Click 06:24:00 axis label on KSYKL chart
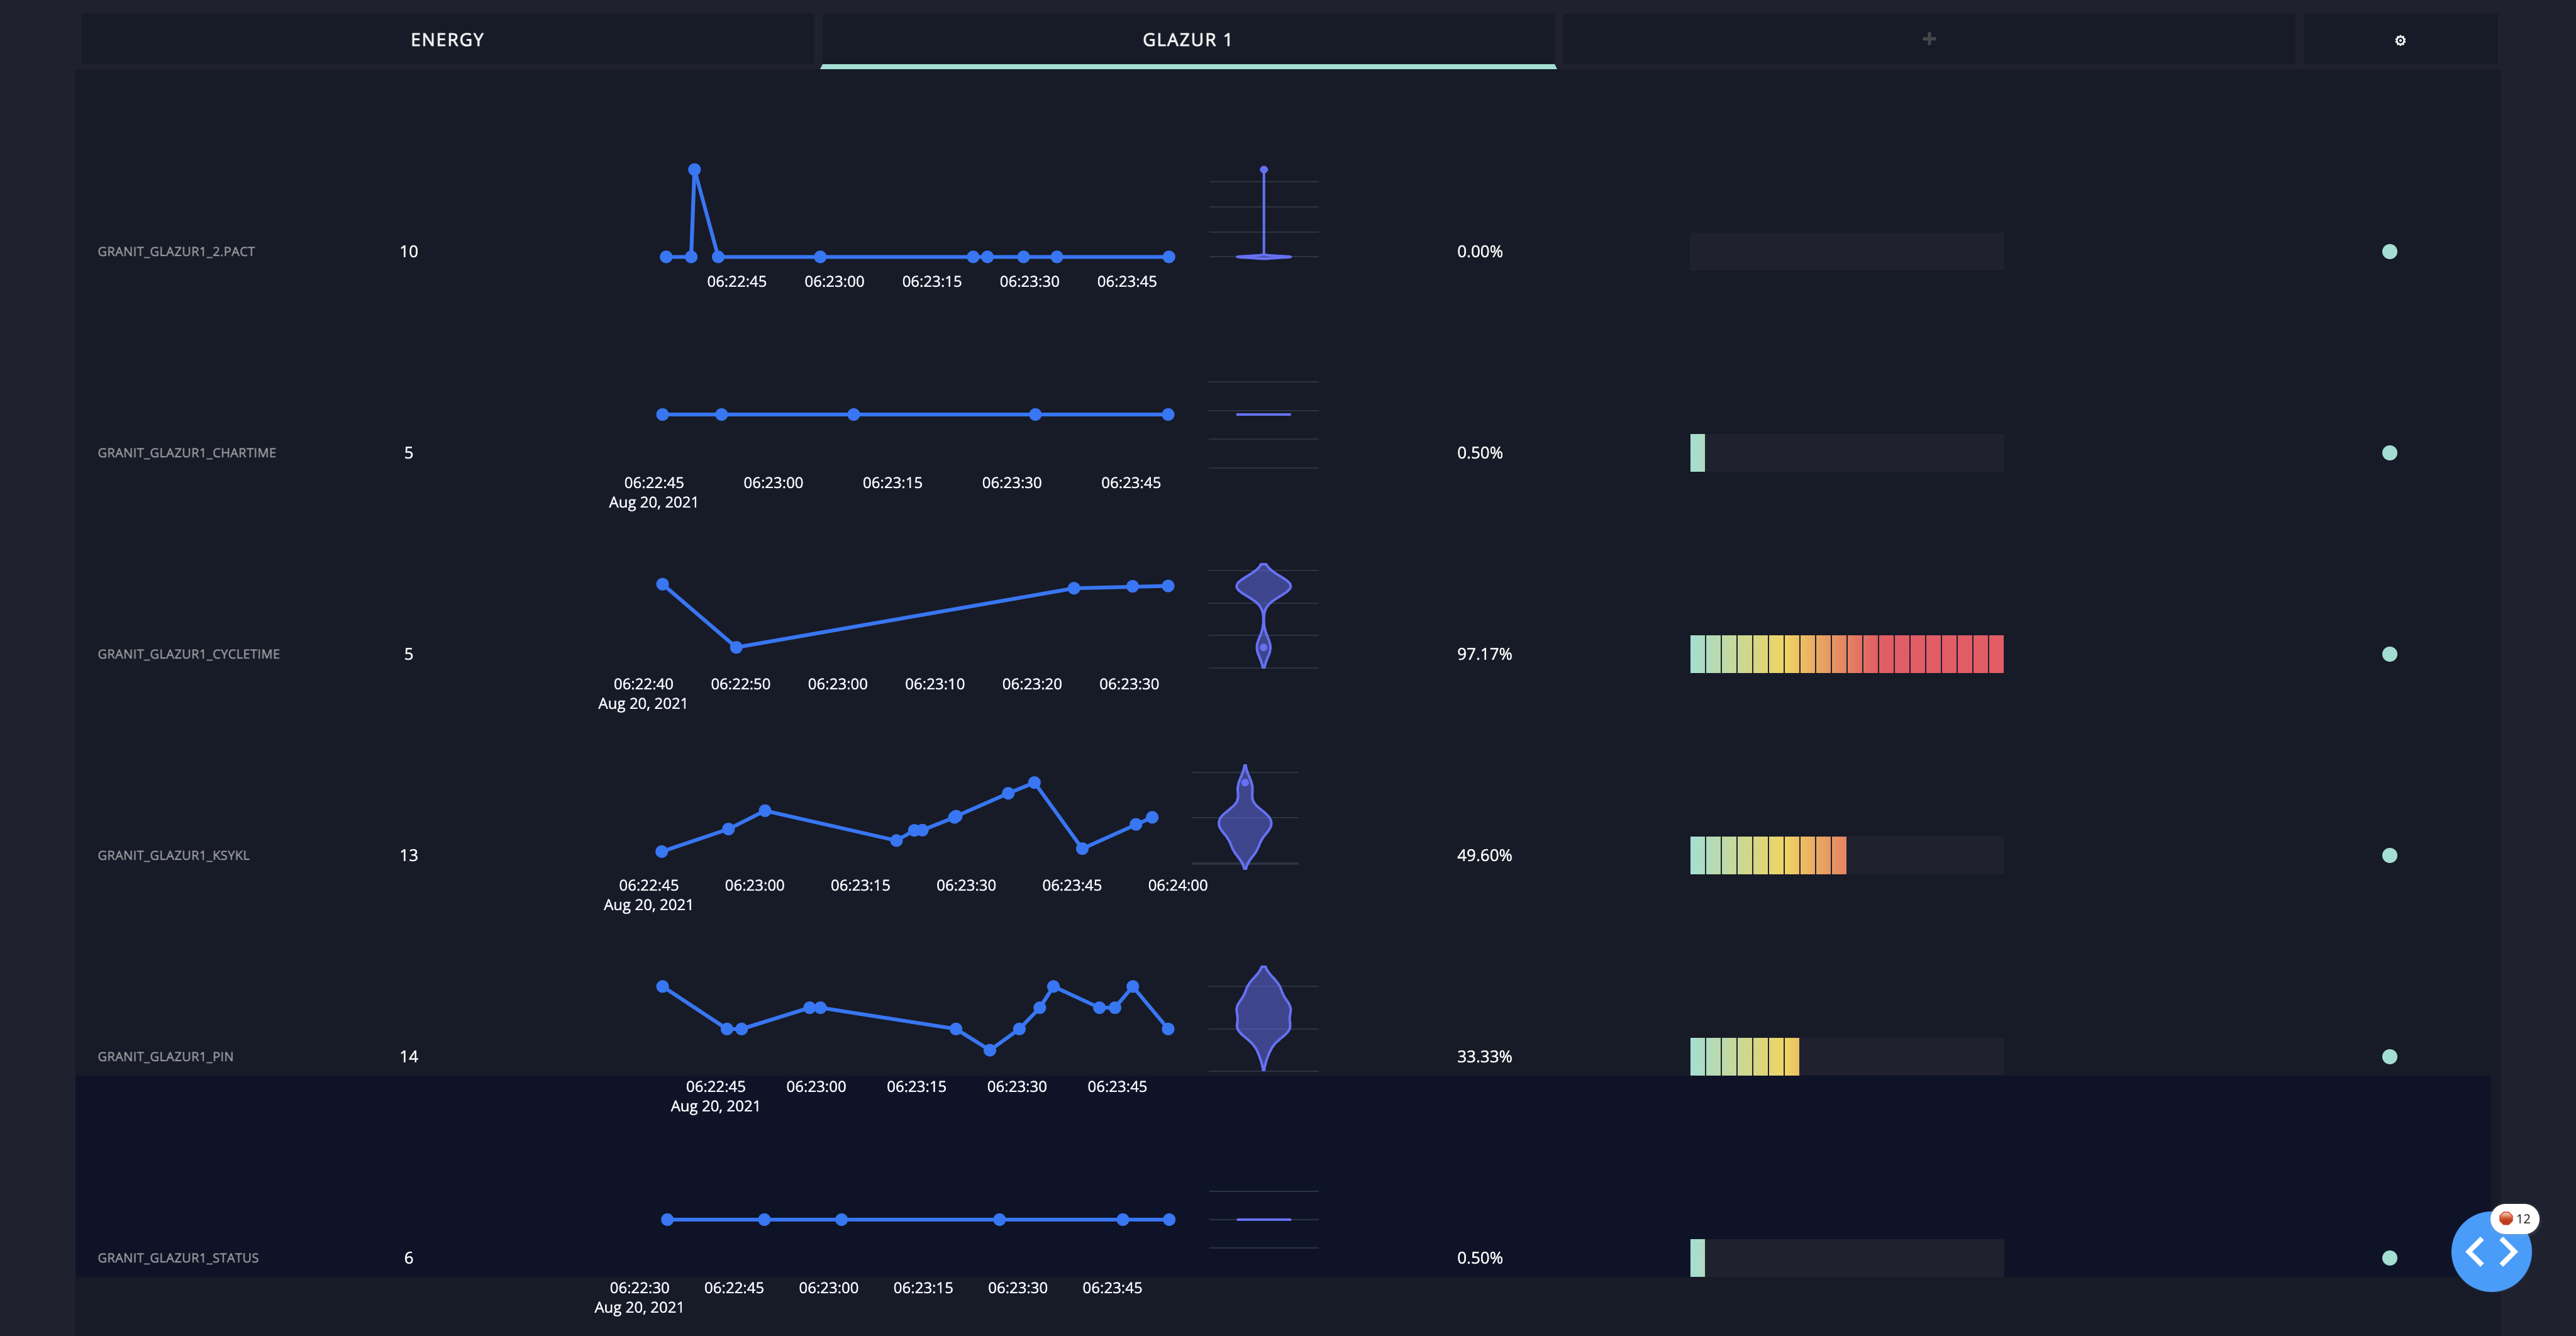2576x1336 pixels. (1177, 885)
